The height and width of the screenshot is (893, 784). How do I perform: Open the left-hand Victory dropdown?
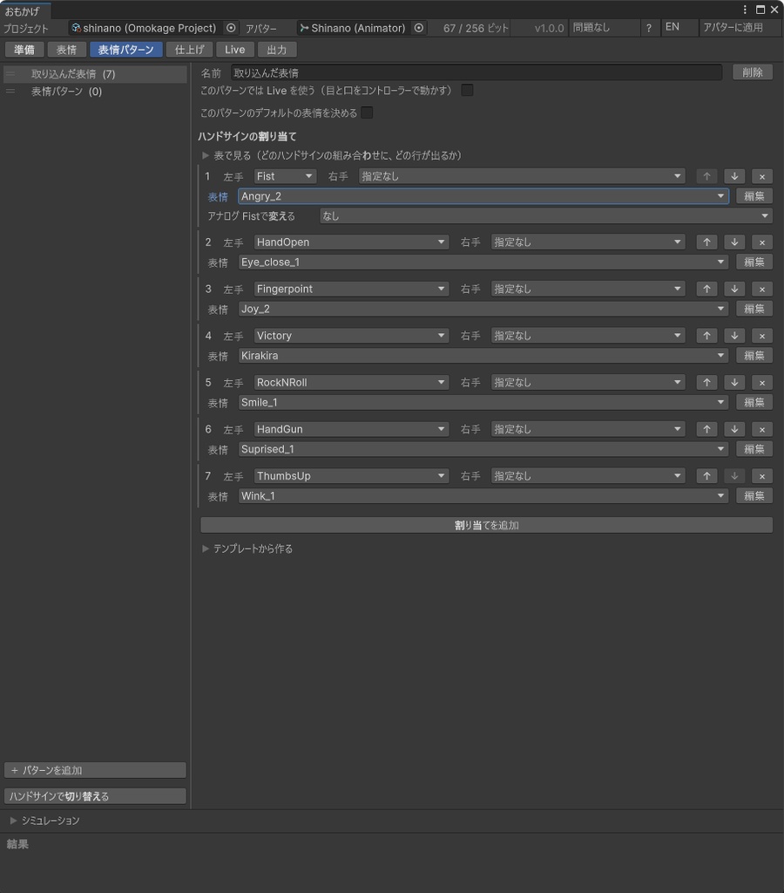tap(351, 336)
